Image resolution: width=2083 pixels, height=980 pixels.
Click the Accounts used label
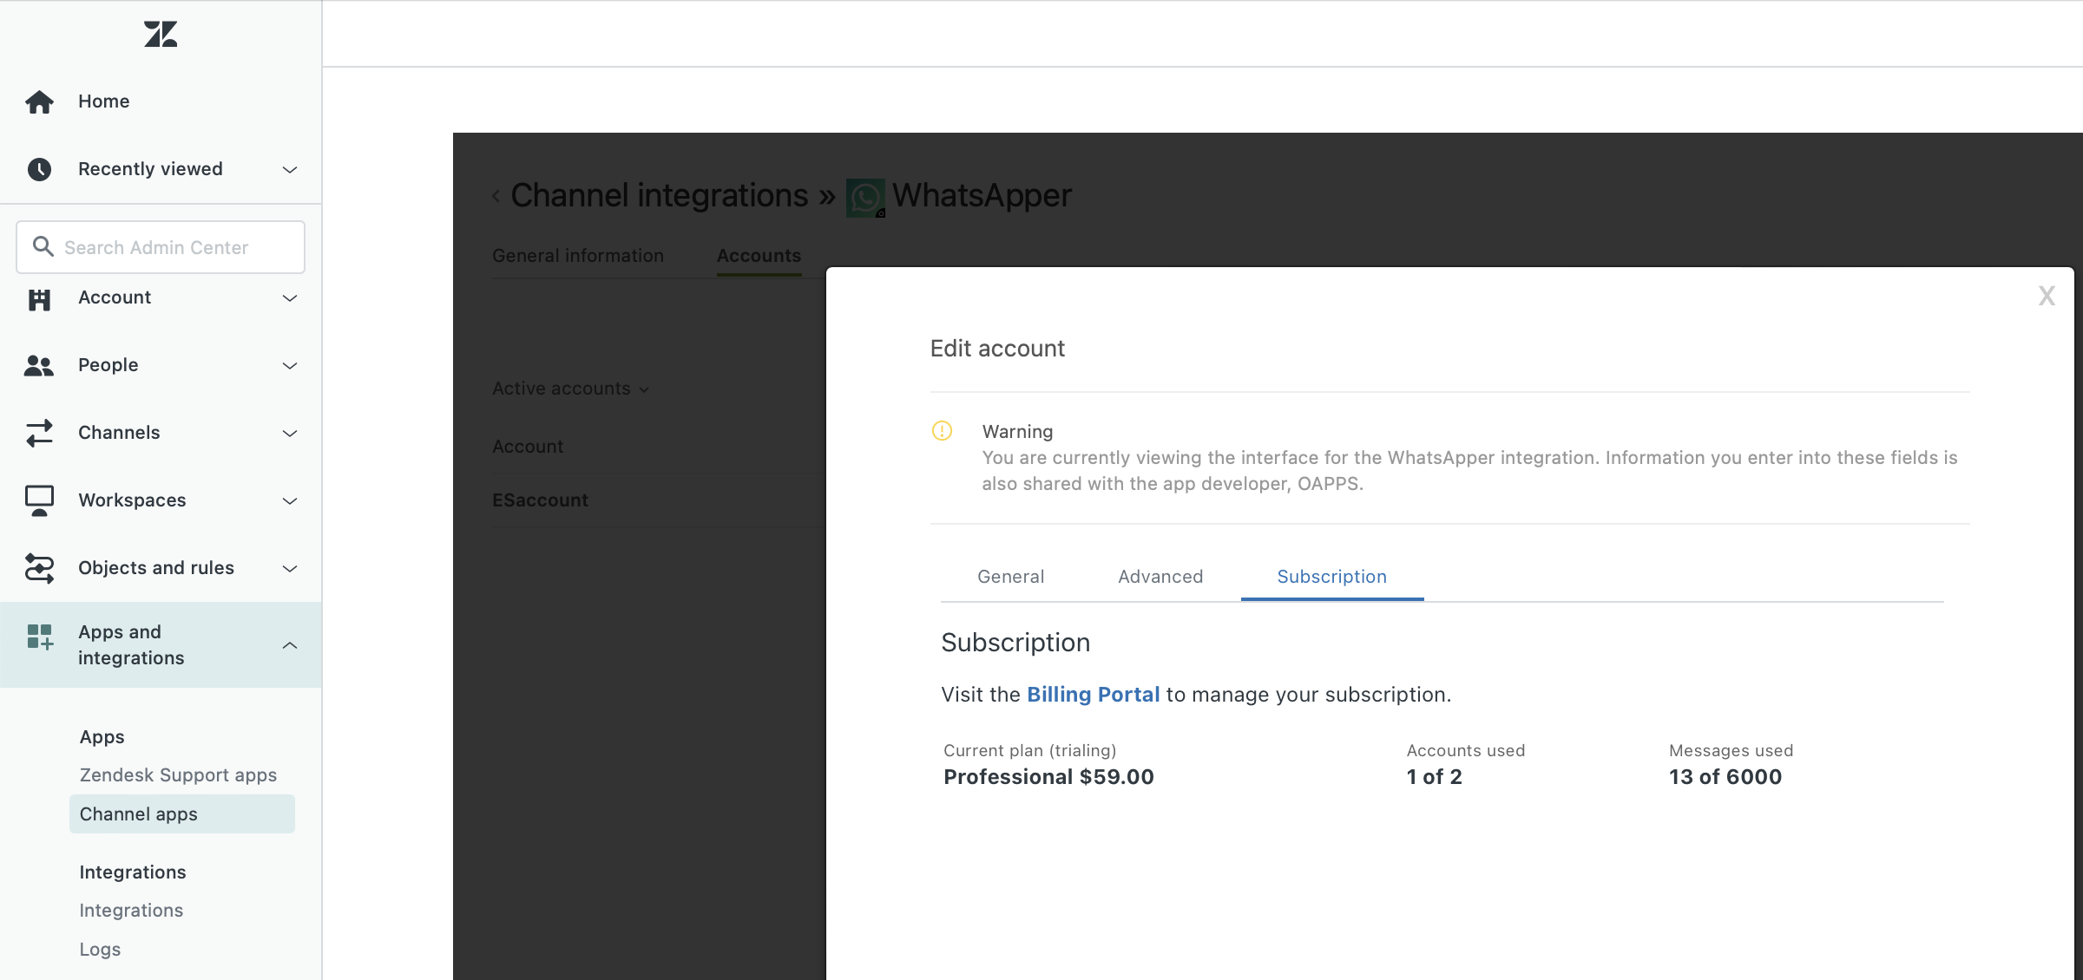click(x=1465, y=750)
